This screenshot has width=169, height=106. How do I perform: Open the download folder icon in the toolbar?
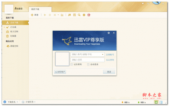coord(62,15)
